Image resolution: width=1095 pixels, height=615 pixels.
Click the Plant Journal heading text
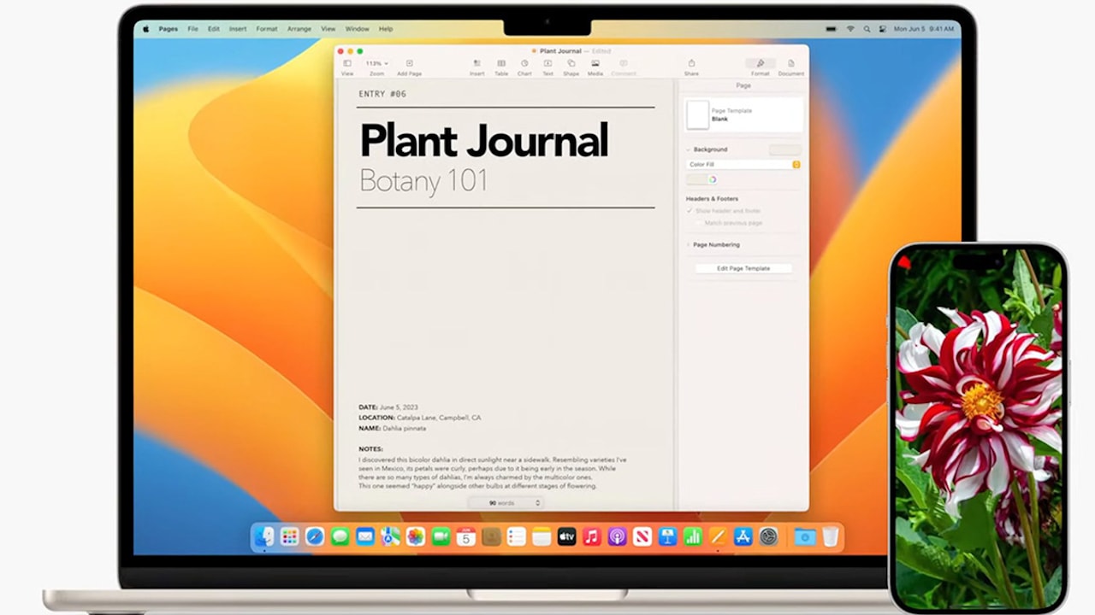pyautogui.click(x=483, y=140)
